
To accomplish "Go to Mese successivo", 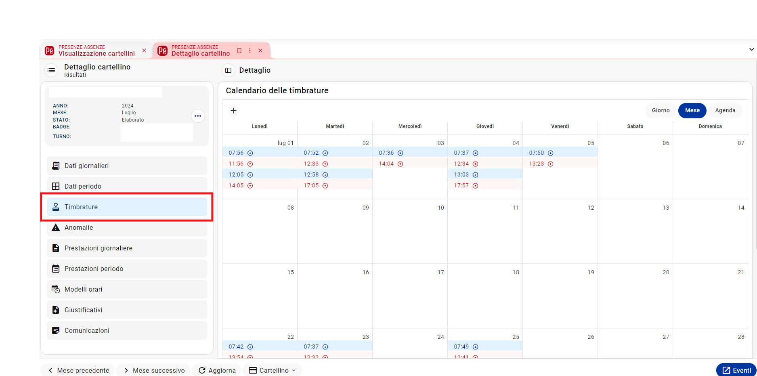I will [154, 370].
